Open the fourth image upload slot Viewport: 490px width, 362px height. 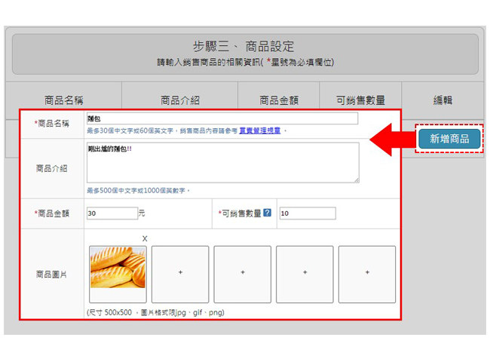point(305,274)
